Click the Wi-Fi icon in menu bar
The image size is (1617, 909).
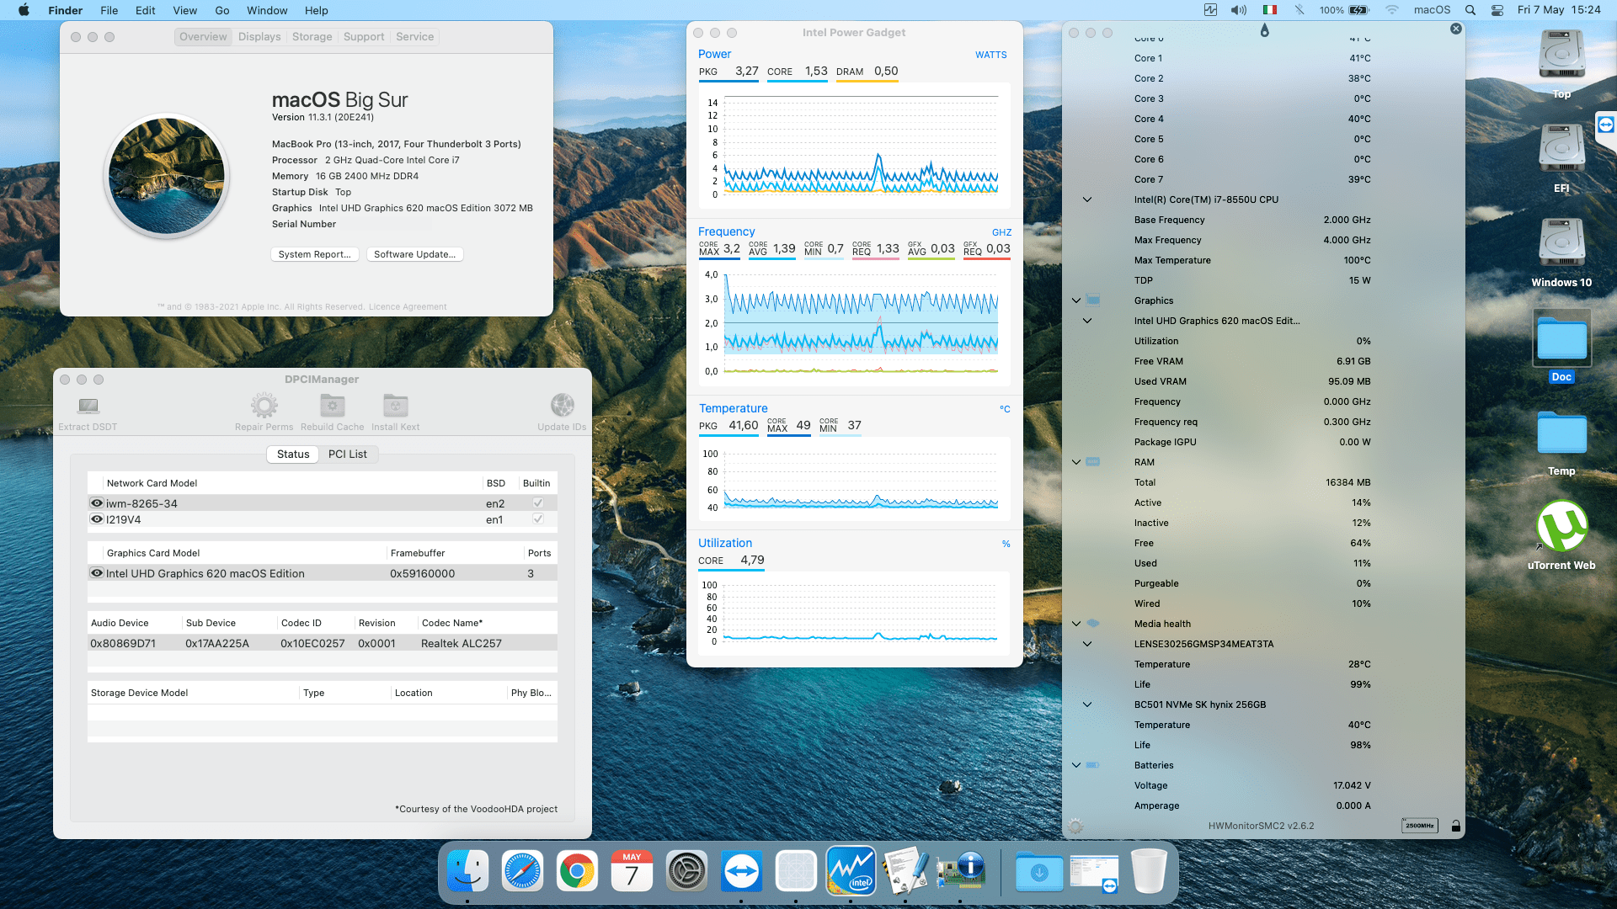[x=1391, y=10]
